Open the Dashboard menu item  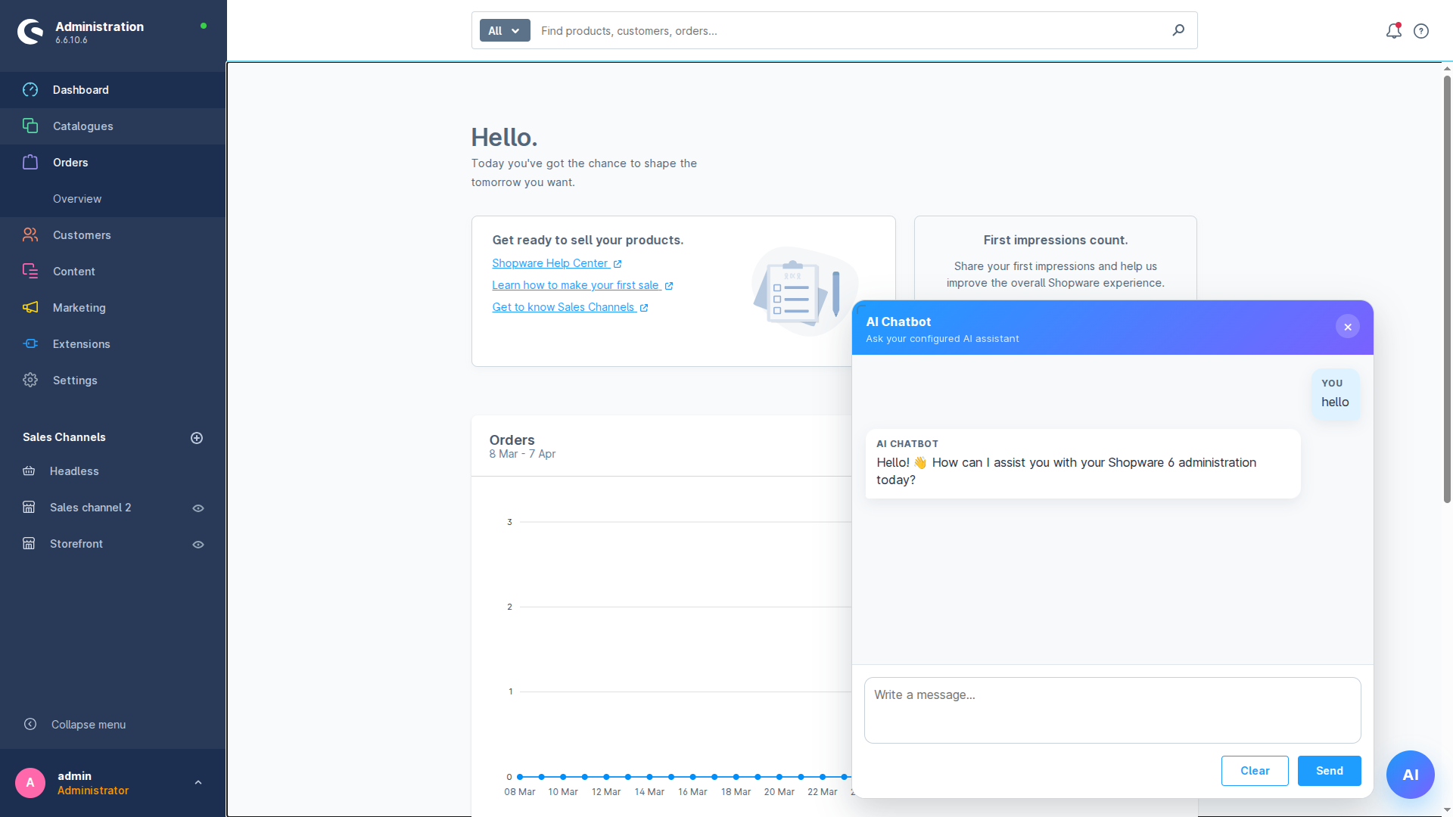click(x=114, y=90)
